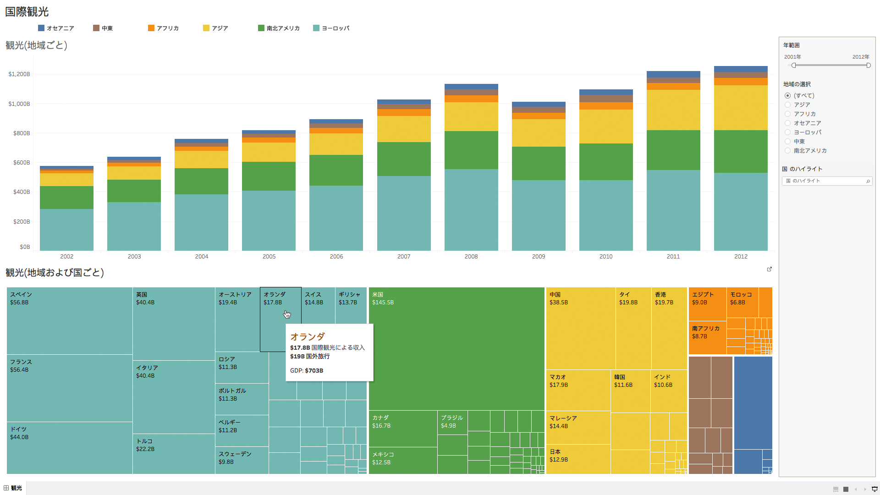Go to next sheet arrow
880x495 pixels.
point(865,489)
